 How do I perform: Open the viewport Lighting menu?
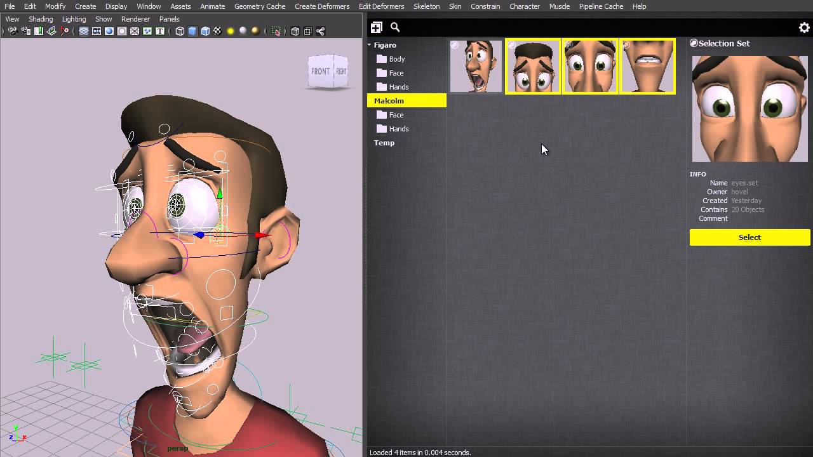point(74,19)
